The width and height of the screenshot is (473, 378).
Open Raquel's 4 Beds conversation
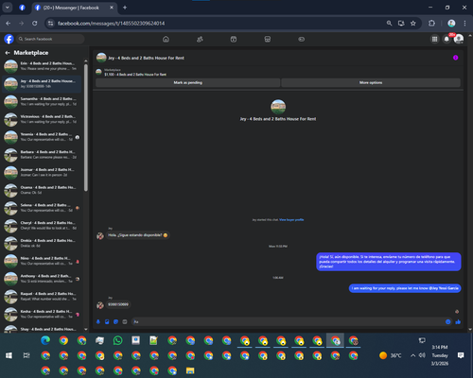pyautogui.click(x=42, y=297)
